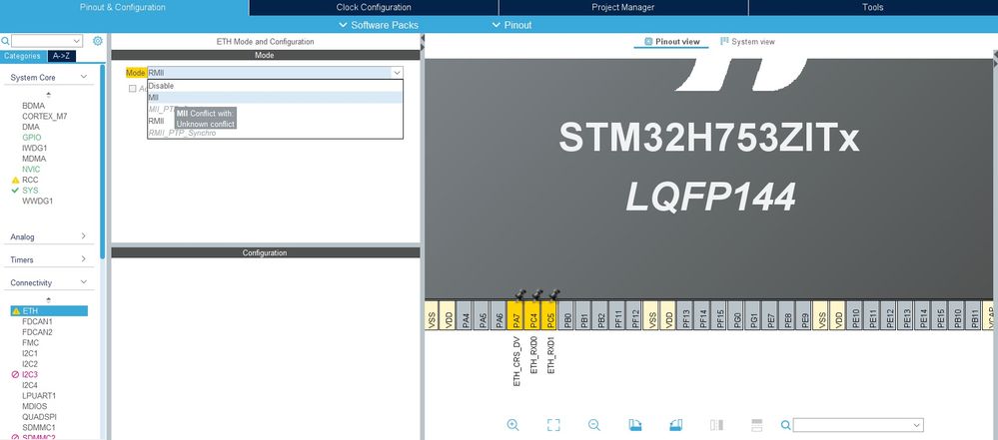This screenshot has width=998, height=440.
Task: Select LPUART1 peripheral
Action: pos(39,395)
